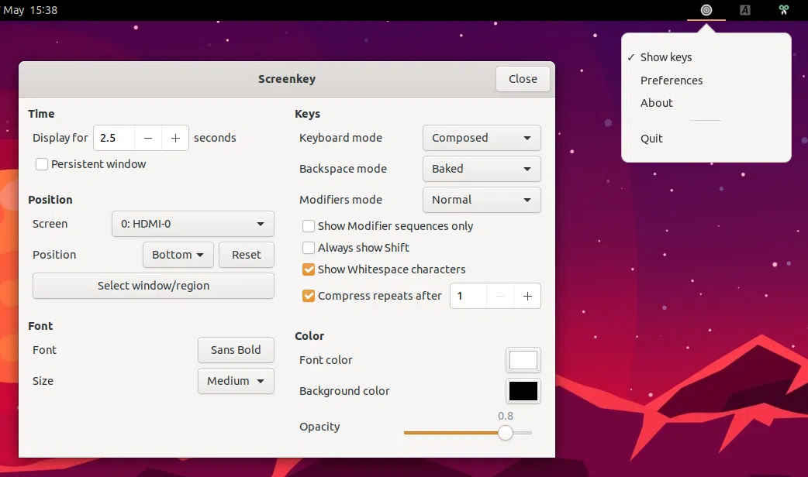Click the Screenkey tray icon in top bar
808x477 pixels.
coord(706,10)
